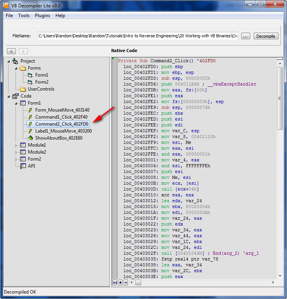The width and height of the screenshot is (287, 299).
Task: Select Form1 under Forms
Action: 41,75
